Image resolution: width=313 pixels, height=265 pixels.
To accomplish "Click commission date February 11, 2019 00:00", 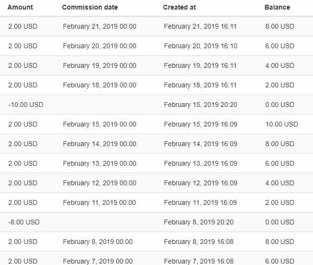I will click(99, 202).
